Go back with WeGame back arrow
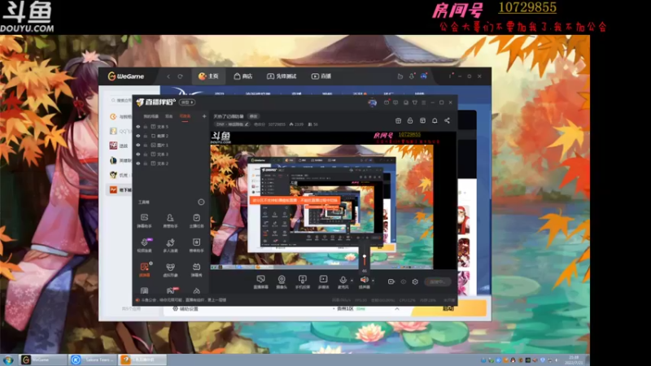This screenshot has width=651, height=366. point(168,76)
